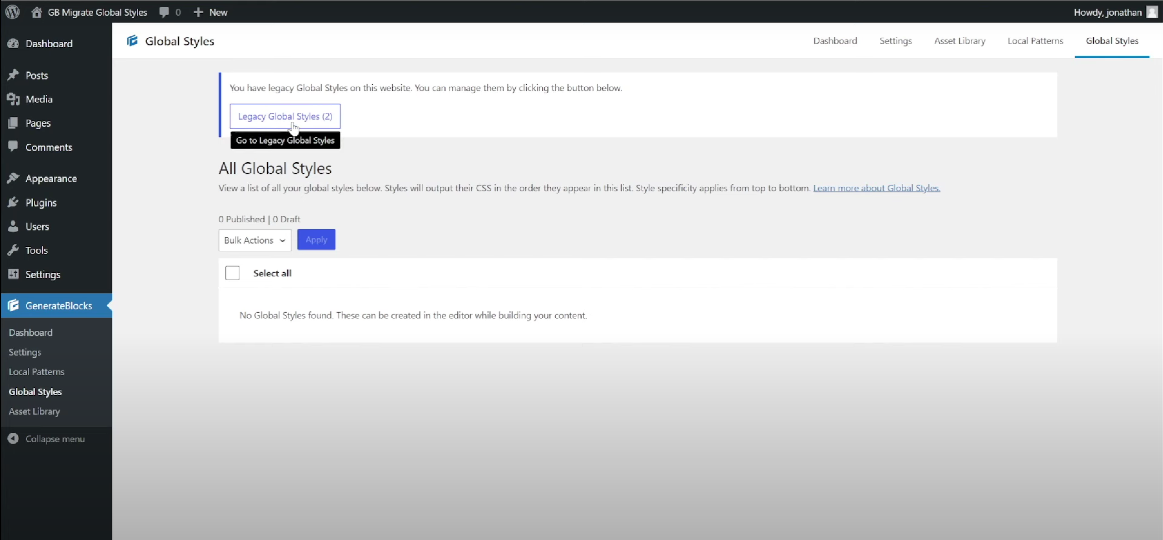Click the Posts pin icon in the sidebar

[13, 75]
